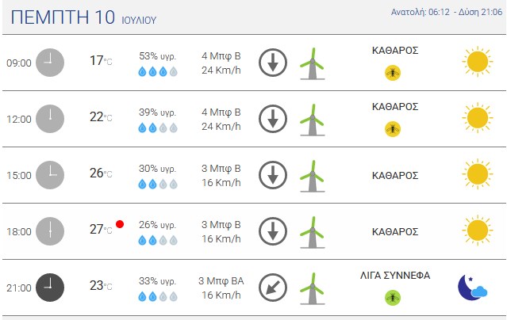Click the yellow mosquito icon at 09:00
The image size is (507, 320).
[393, 73]
